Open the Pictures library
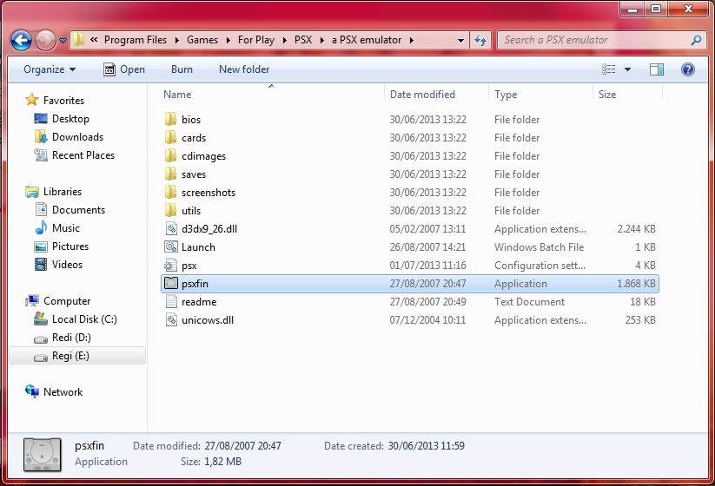Screen dimensions: 715x486 tap(70, 246)
